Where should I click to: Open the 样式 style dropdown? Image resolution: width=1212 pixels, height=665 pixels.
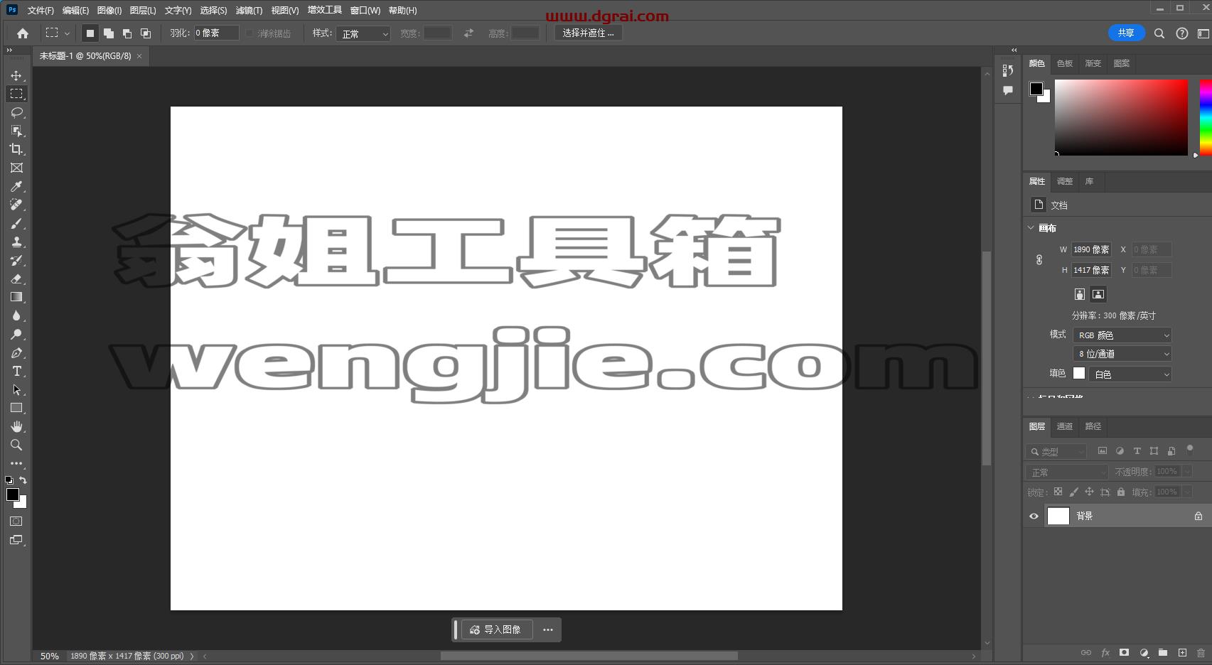tap(363, 33)
